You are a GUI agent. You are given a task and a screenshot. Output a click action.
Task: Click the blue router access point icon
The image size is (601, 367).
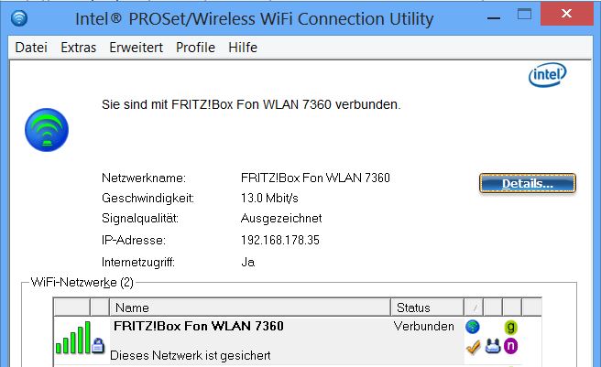(493, 346)
